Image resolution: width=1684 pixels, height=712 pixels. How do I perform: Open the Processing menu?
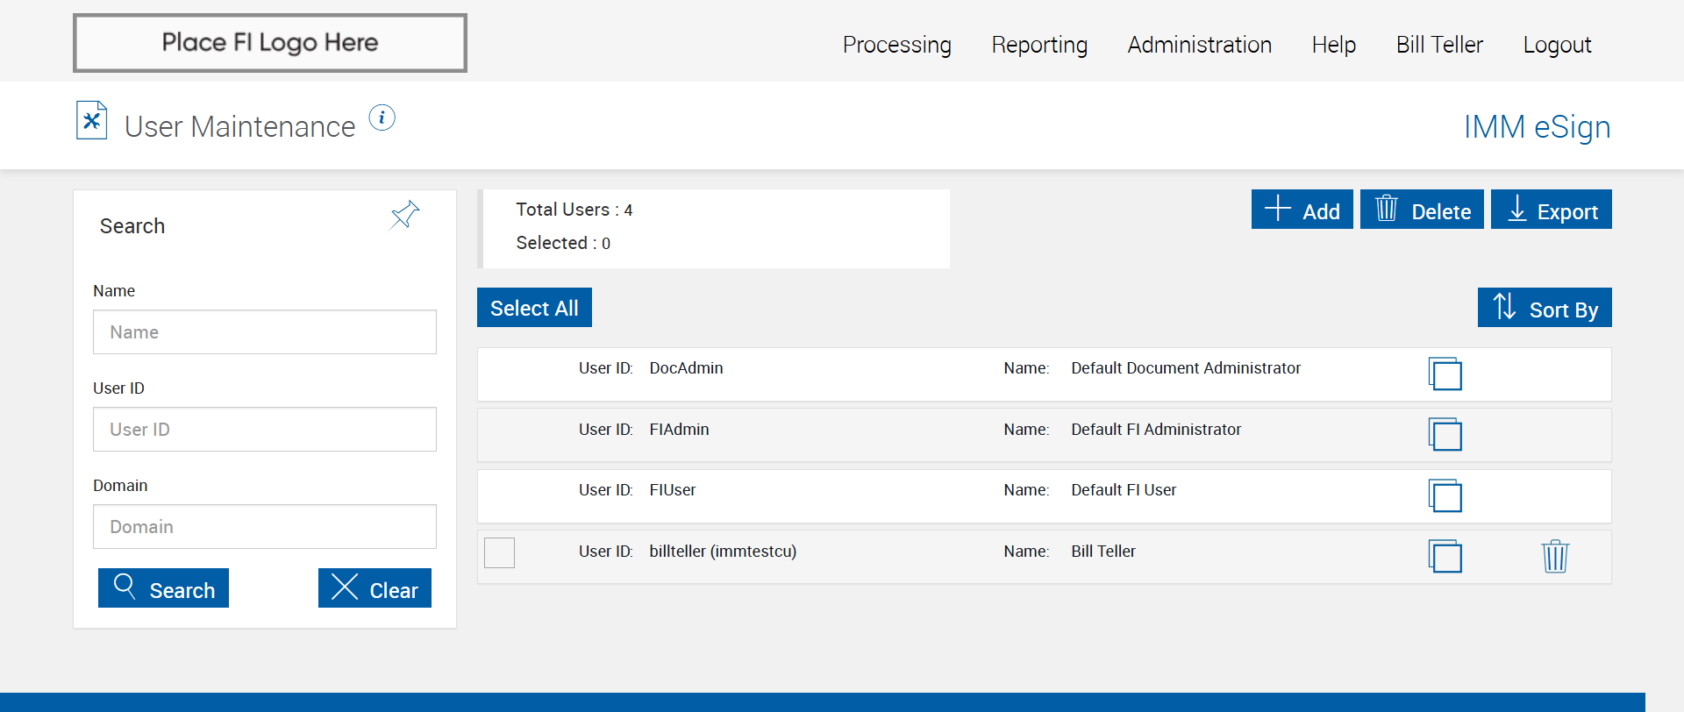(x=896, y=45)
